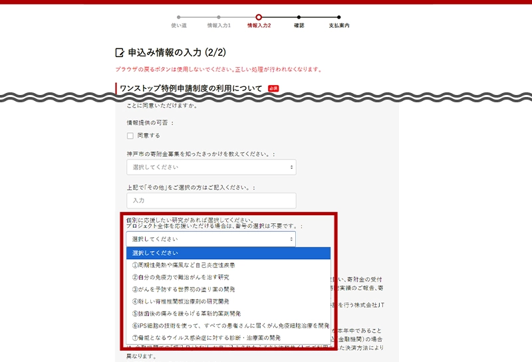This screenshot has height=362, width=532.
Task: Pick ③がんを予防する世界初の塗り薬の開発
Action: click(x=228, y=290)
